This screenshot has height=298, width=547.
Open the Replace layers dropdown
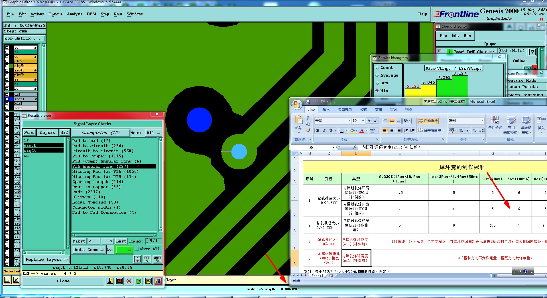pyautogui.click(x=46, y=260)
